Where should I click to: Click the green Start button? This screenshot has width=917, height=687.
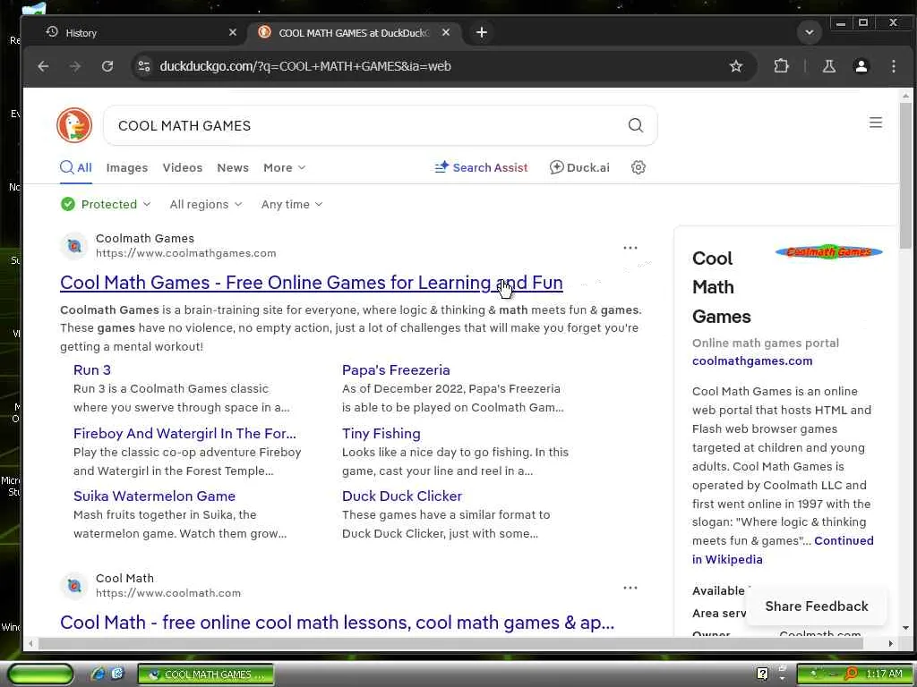[x=40, y=674]
